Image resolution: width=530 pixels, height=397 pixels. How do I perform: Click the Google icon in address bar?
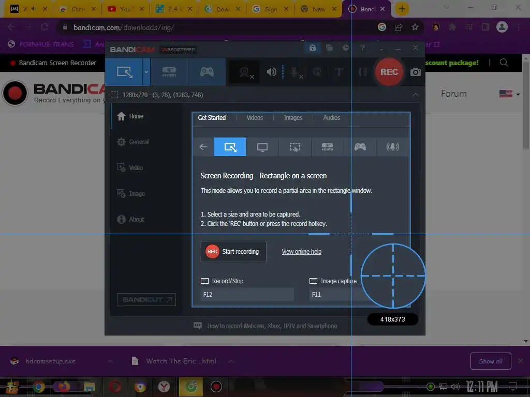(382, 27)
